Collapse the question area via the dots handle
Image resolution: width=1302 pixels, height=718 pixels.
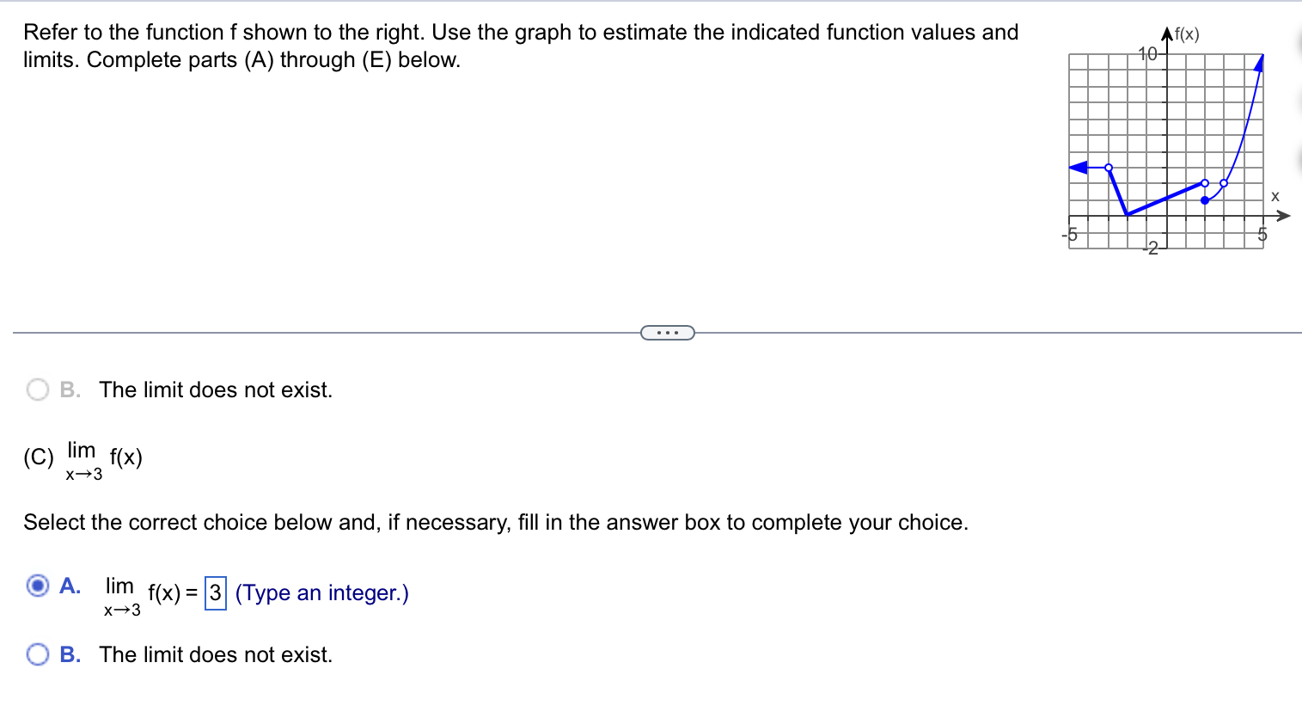click(668, 332)
